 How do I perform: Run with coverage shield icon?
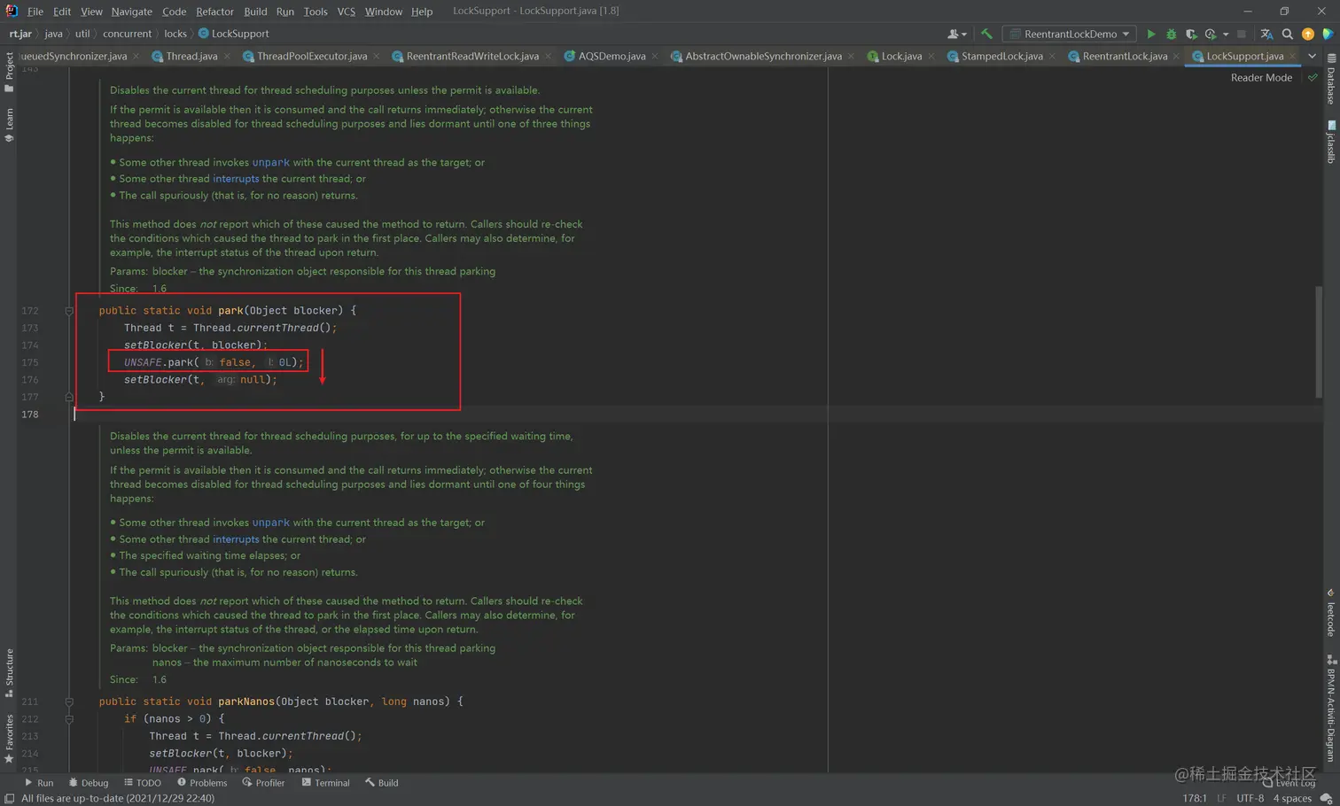tap(1191, 34)
